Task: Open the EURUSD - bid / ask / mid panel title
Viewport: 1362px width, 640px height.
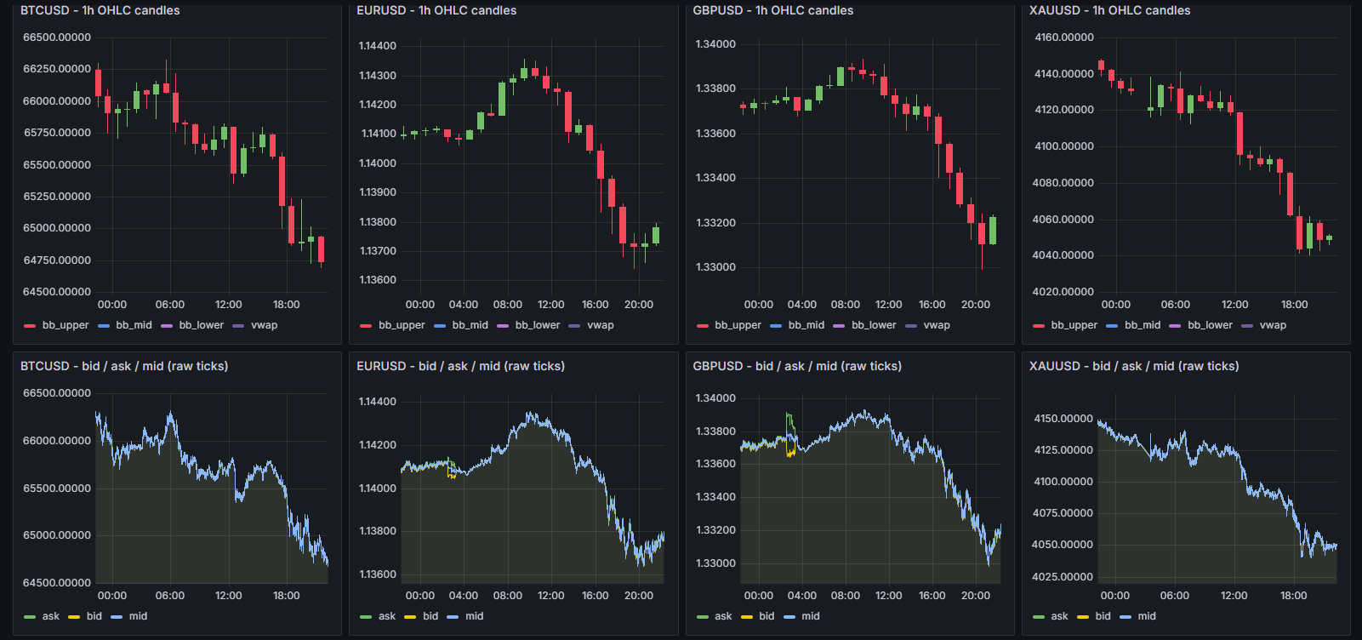Action: click(460, 366)
